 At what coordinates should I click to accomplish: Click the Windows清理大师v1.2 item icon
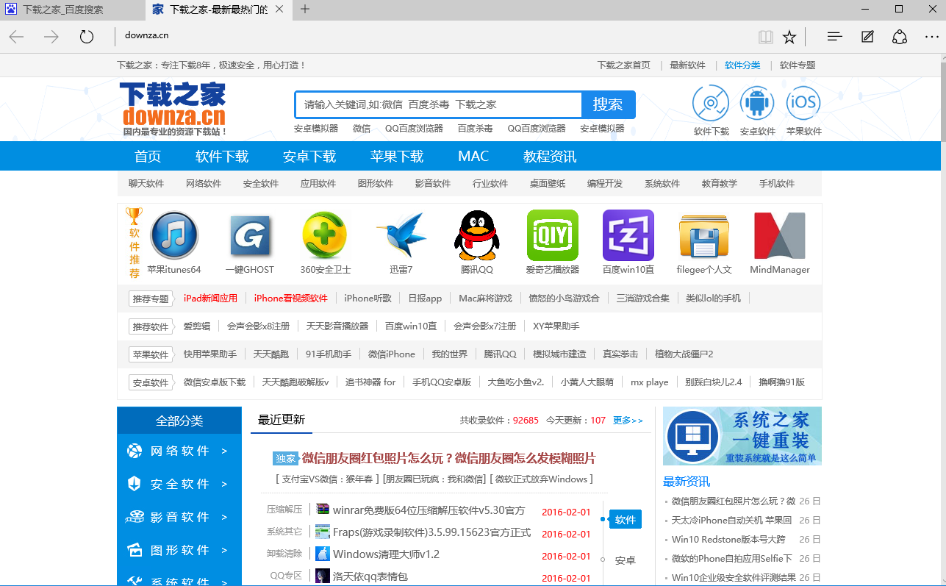322,554
